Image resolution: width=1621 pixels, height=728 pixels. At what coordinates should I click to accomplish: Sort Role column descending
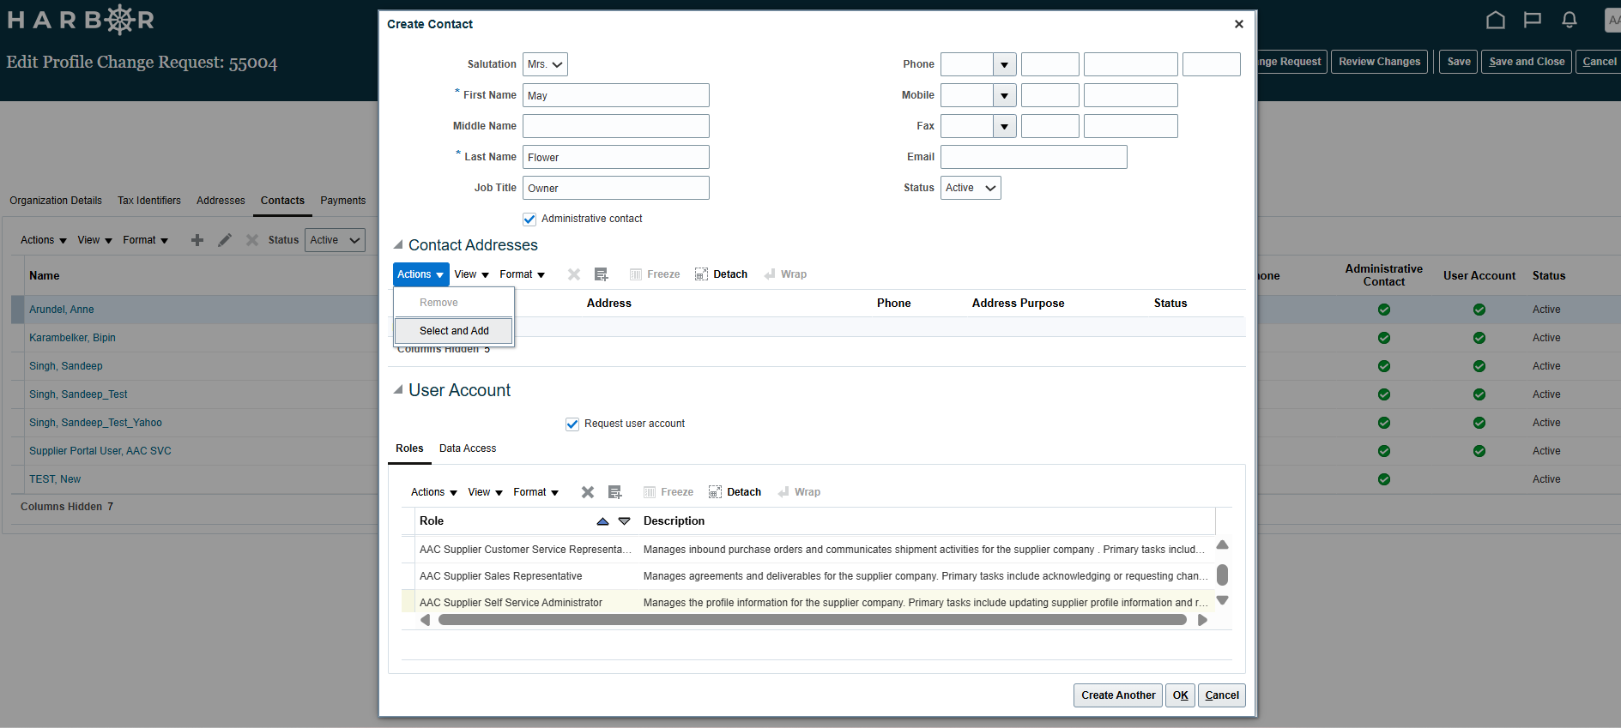tap(625, 521)
